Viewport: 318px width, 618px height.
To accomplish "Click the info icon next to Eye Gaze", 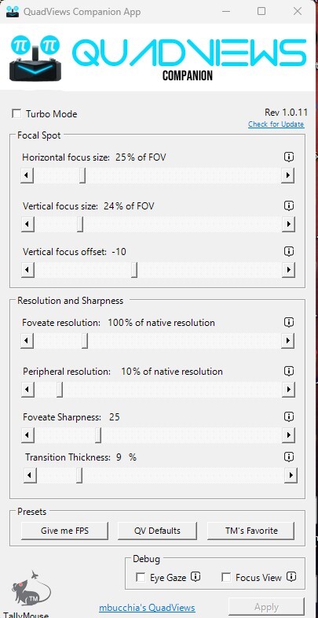I will [x=196, y=577].
